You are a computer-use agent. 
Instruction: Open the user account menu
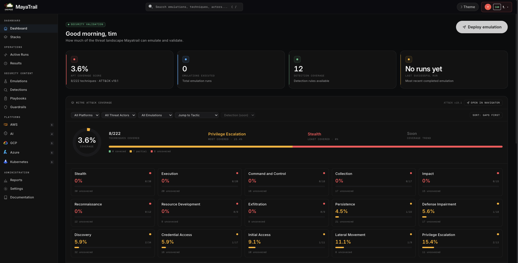(497, 7)
